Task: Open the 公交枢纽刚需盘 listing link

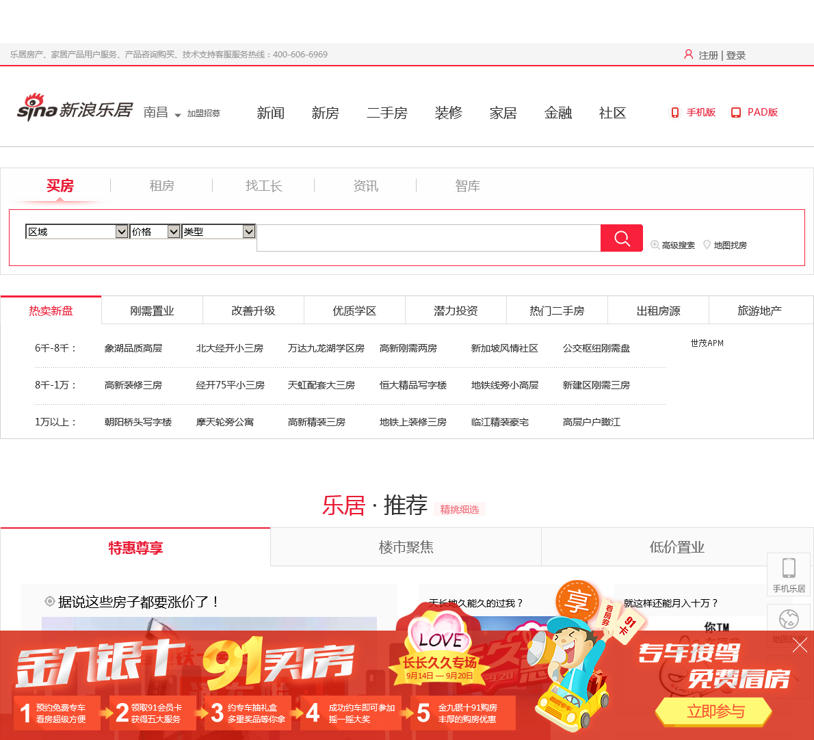Action: pos(596,348)
